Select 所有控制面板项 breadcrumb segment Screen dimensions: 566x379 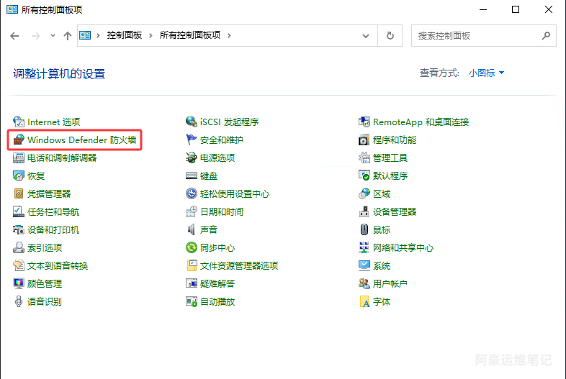tap(190, 35)
